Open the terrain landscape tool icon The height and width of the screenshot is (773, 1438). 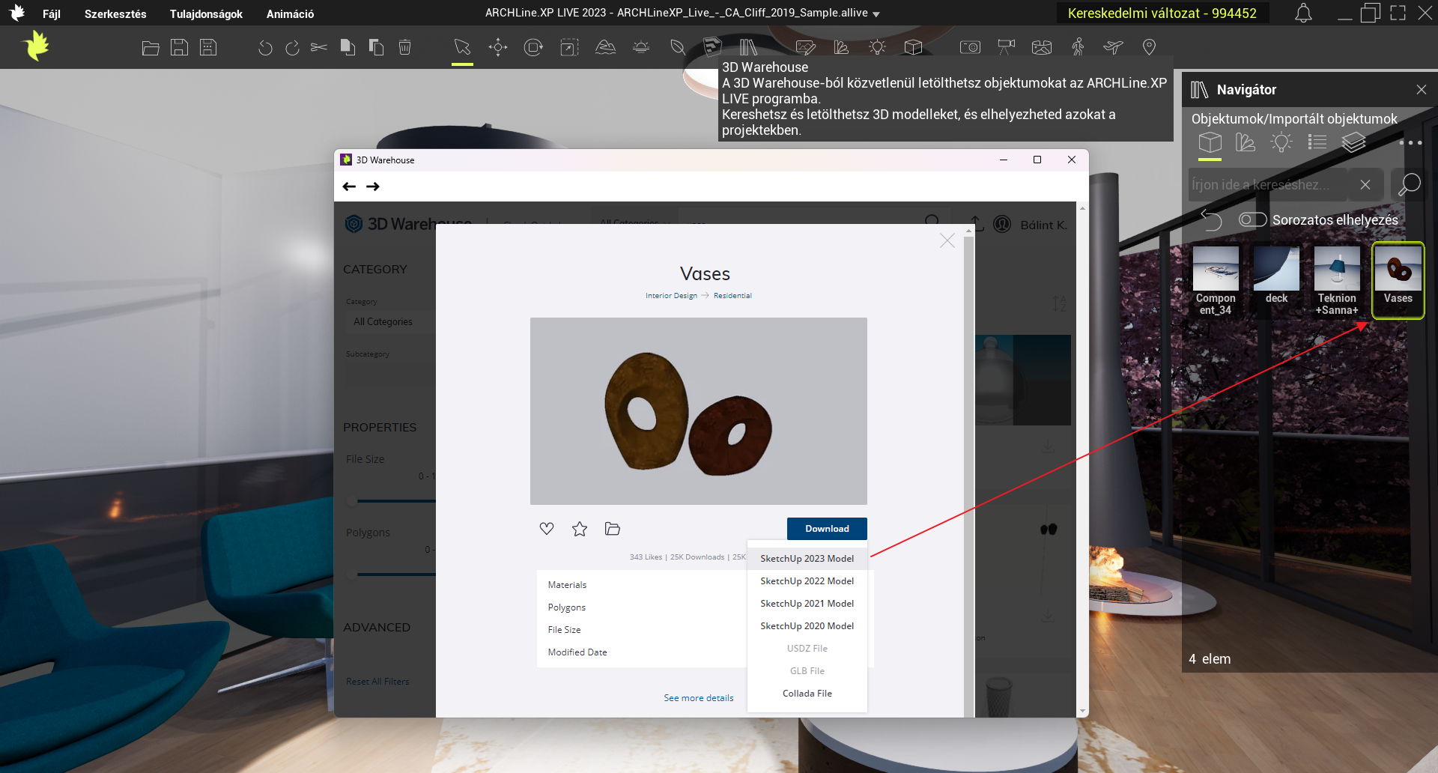[605, 48]
